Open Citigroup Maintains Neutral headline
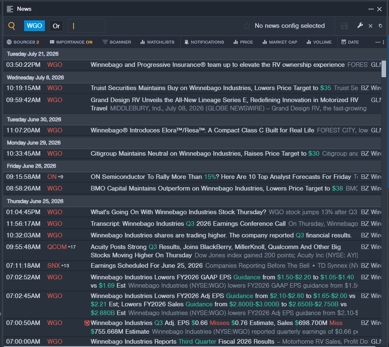The image size is (389, 347). click(x=204, y=154)
